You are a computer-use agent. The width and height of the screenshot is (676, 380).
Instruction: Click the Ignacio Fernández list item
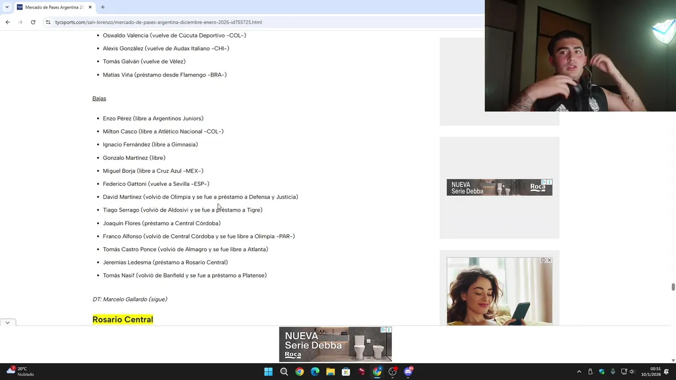click(x=151, y=145)
